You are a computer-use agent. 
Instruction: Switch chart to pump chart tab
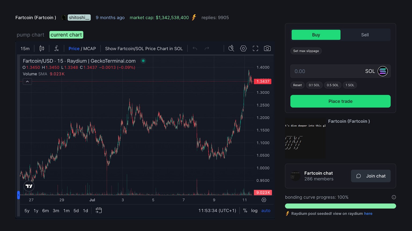30,35
